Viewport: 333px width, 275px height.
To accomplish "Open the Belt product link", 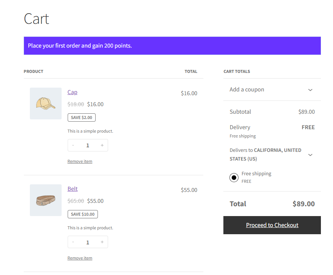I will [x=73, y=189].
